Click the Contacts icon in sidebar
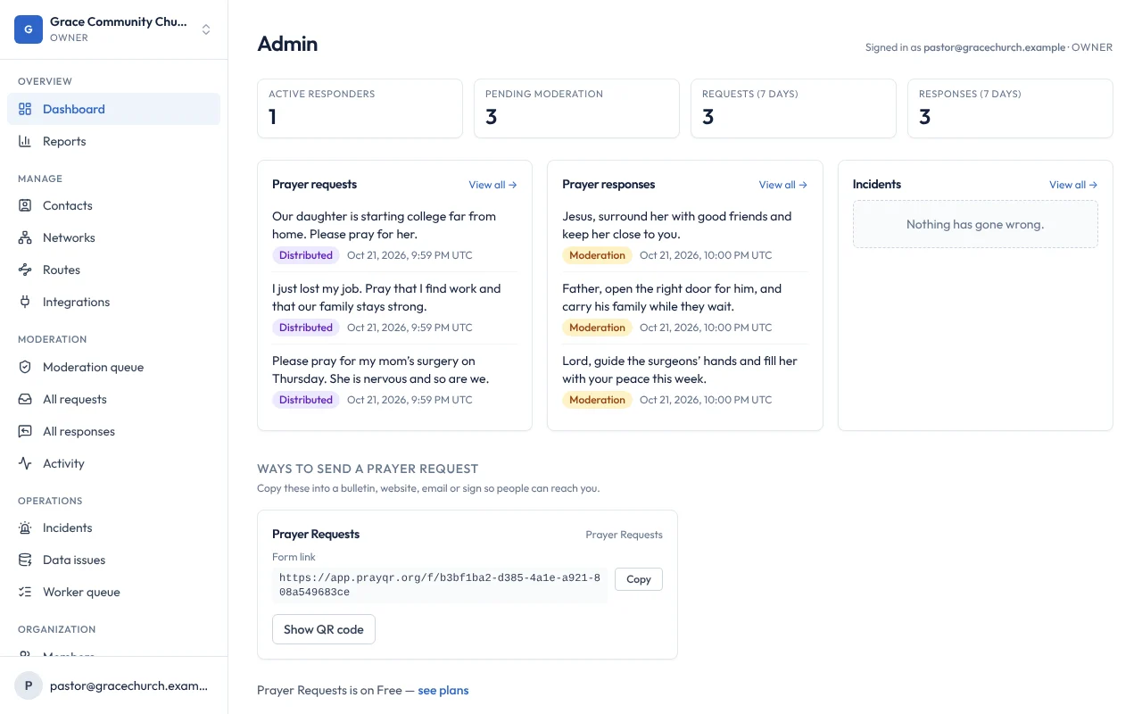The width and height of the screenshot is (1142, 714). [x=25, y=205]
